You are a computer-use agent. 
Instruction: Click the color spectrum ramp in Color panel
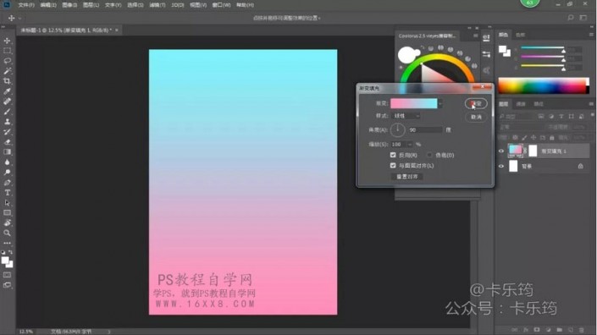[544, 85]
